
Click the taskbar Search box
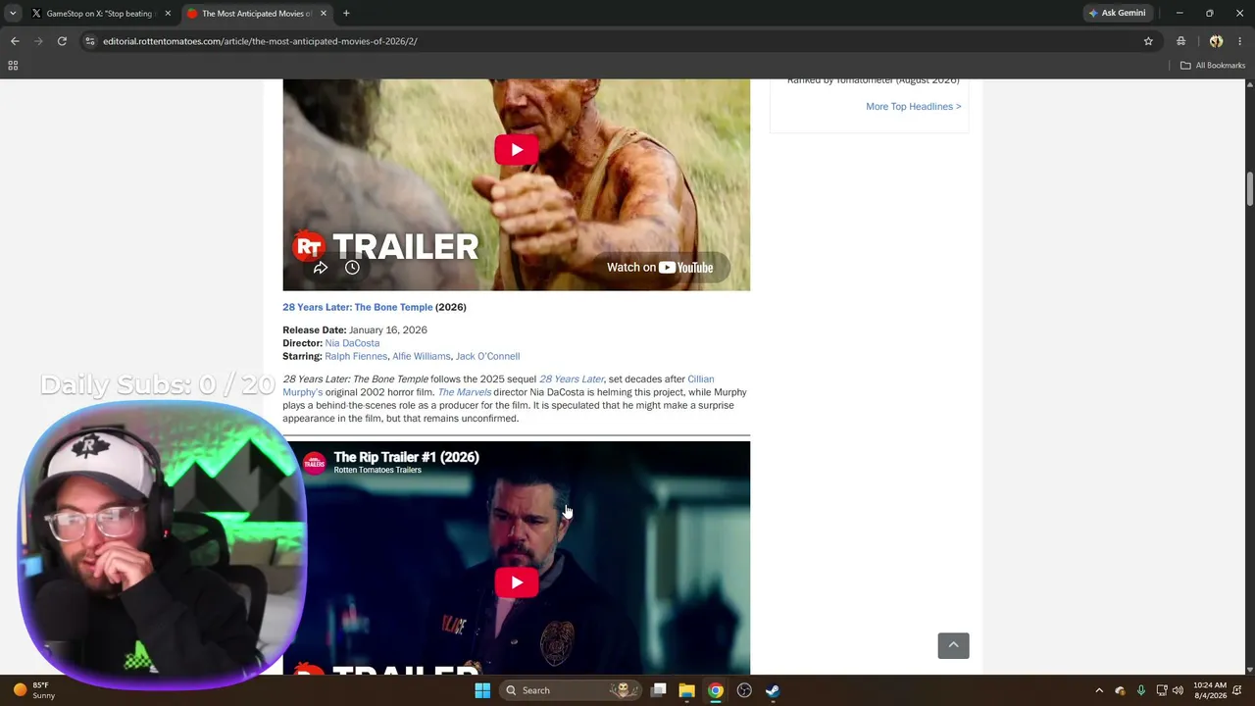(569, 690)
